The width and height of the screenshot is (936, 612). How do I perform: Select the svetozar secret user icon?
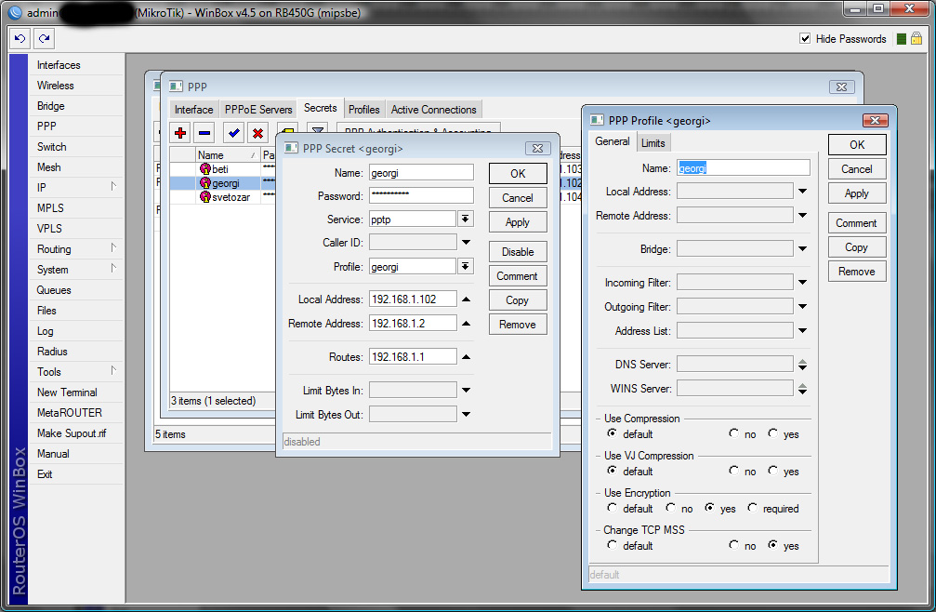(x=204, y=196)
